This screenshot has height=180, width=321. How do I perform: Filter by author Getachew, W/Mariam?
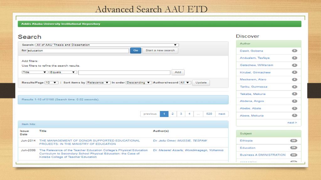point(256,65)
